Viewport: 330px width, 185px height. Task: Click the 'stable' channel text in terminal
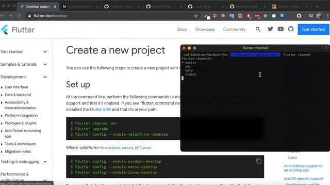coord(191,74)
